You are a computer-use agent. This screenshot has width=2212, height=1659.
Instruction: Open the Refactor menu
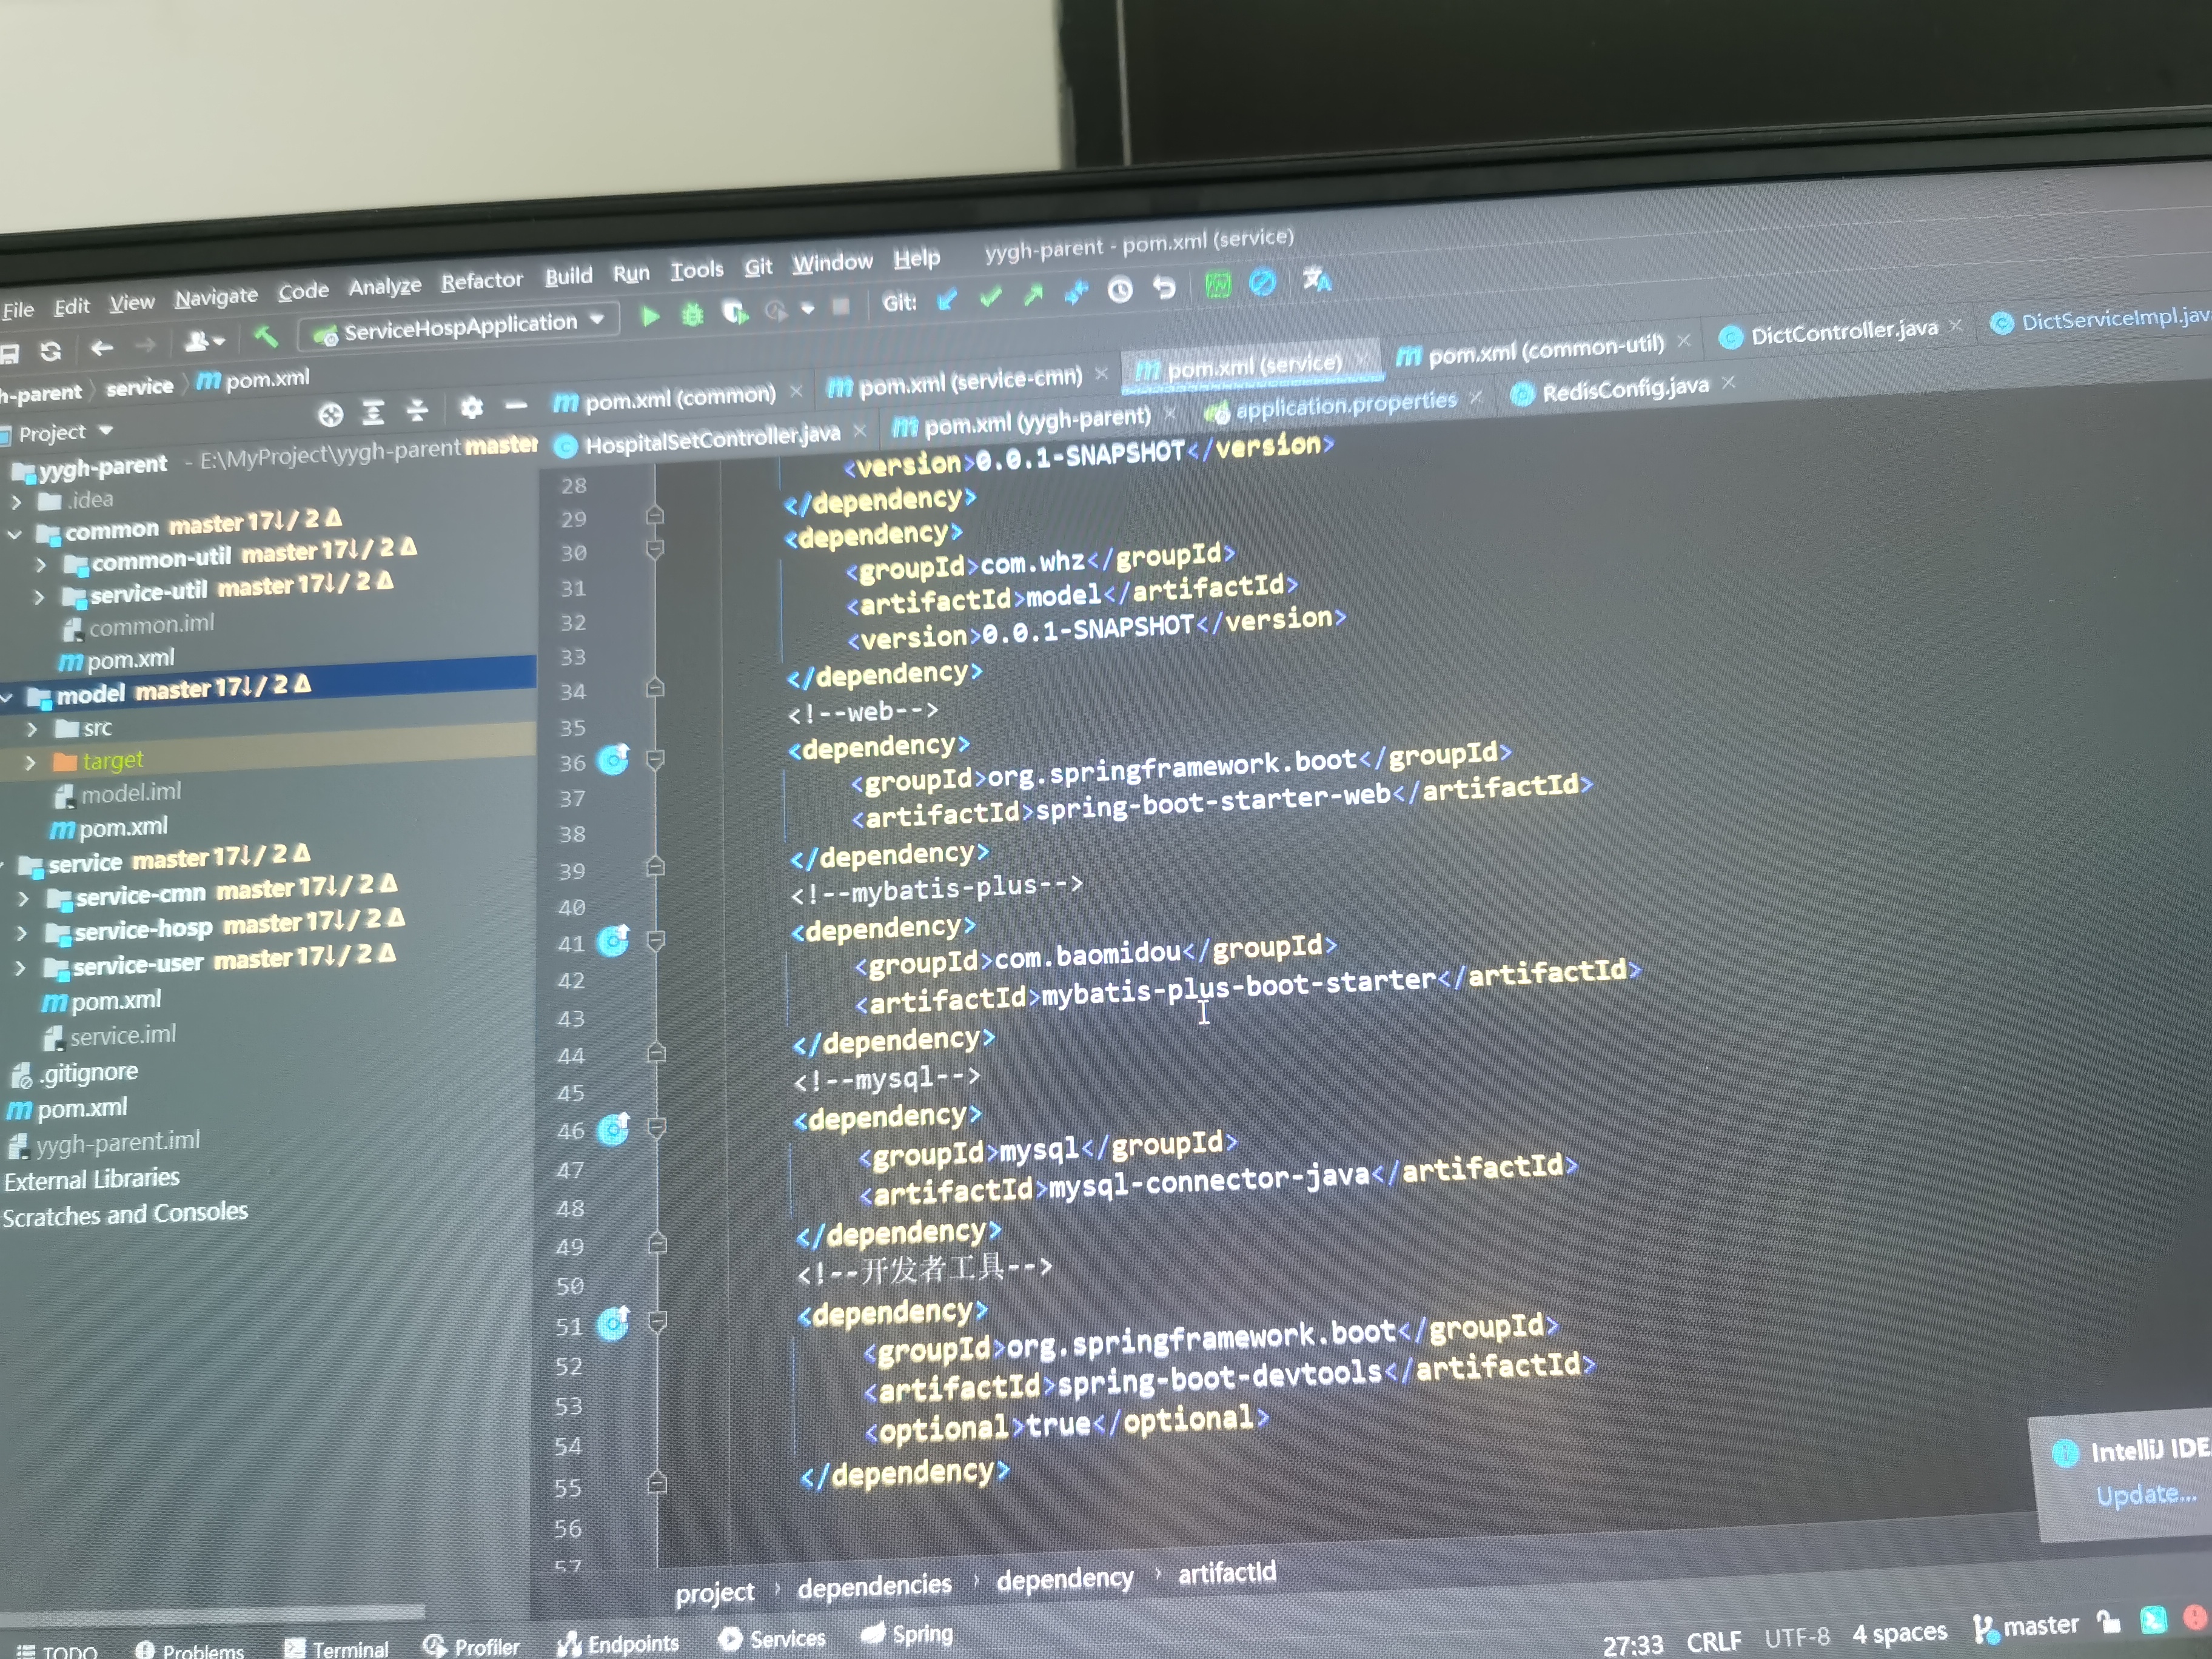point(482,281)
